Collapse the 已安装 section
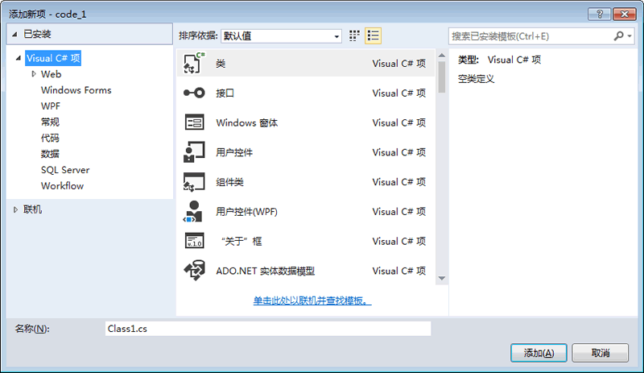Image resolution: width=644 pixels, height=373 pixels. pos(14,35)
